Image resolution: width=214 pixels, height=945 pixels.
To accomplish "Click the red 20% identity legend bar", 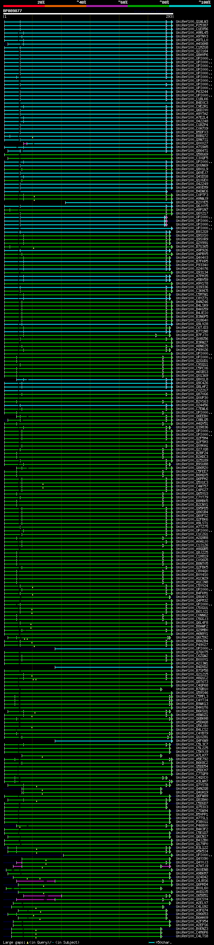I will point(24,6).
